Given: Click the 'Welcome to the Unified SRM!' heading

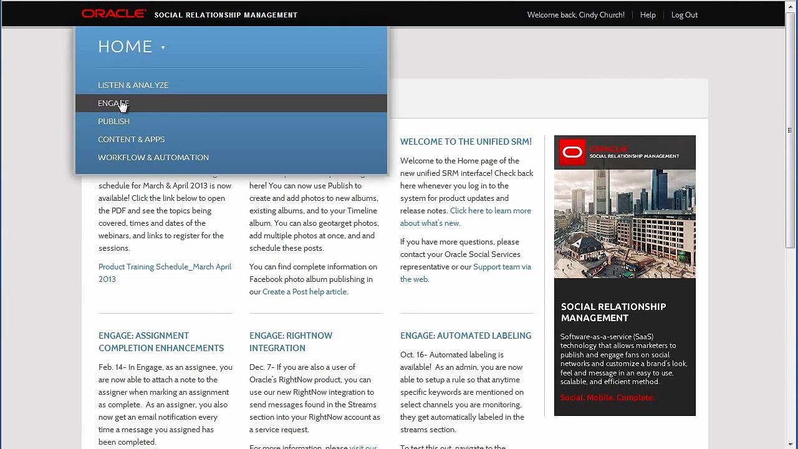Looking at the screenshot, I should 466,142.
